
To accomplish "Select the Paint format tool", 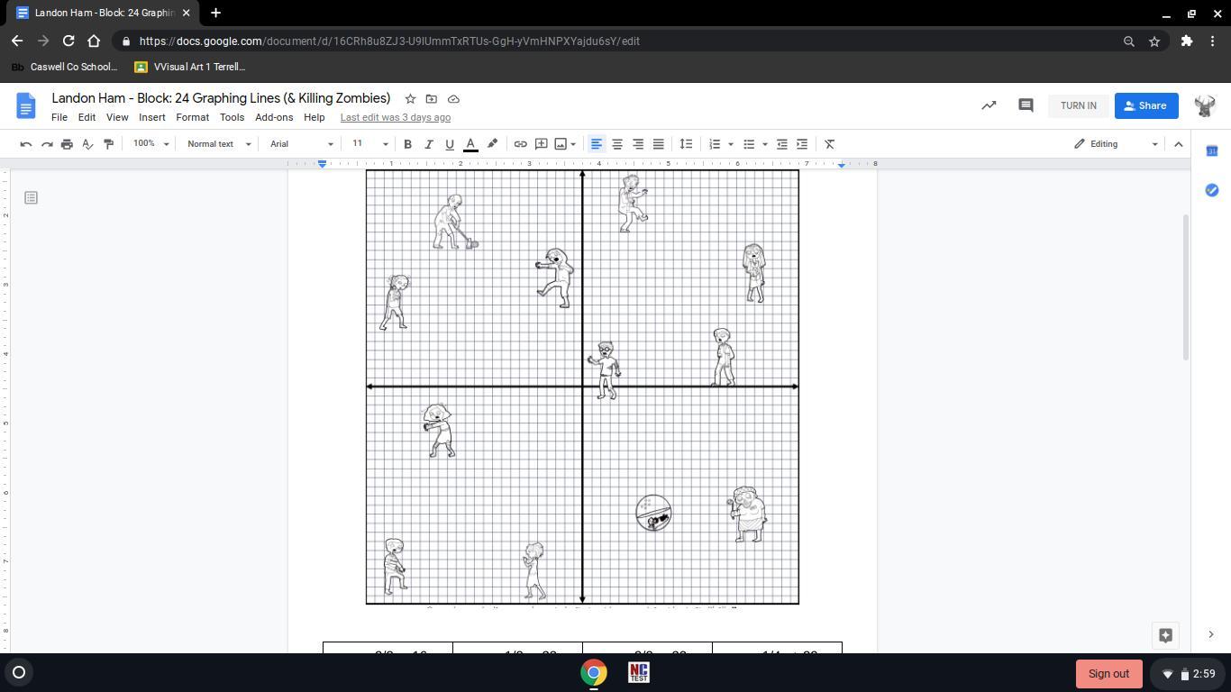I will [x=109, y=144].
